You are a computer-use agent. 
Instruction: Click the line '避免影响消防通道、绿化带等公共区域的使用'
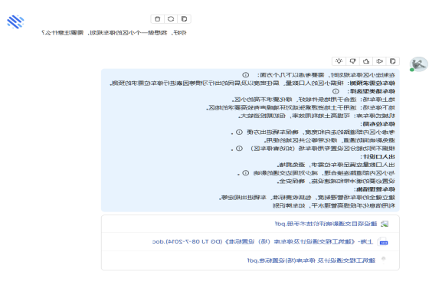coord(329,140)
